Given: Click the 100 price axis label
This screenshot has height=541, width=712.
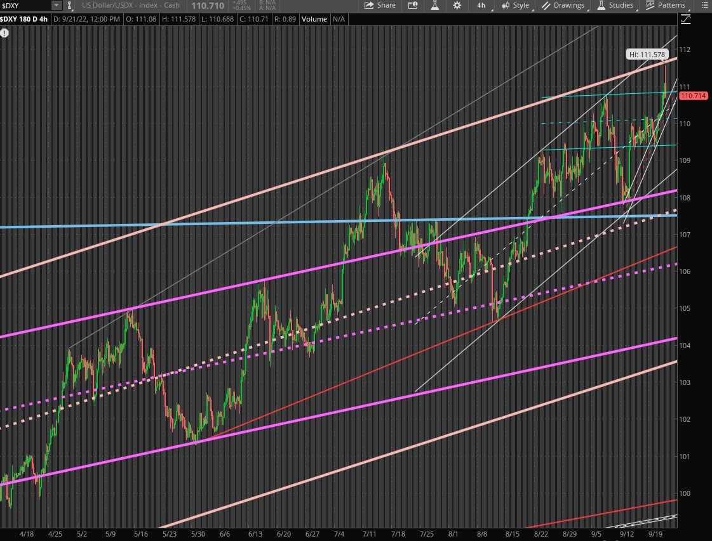Looking at the screenshot, I should [x=684, y=493].
